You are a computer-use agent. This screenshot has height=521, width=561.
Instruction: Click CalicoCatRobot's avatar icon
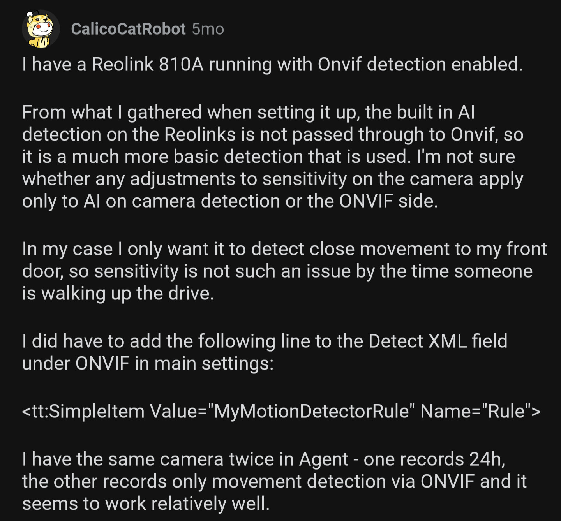(41, 29)
